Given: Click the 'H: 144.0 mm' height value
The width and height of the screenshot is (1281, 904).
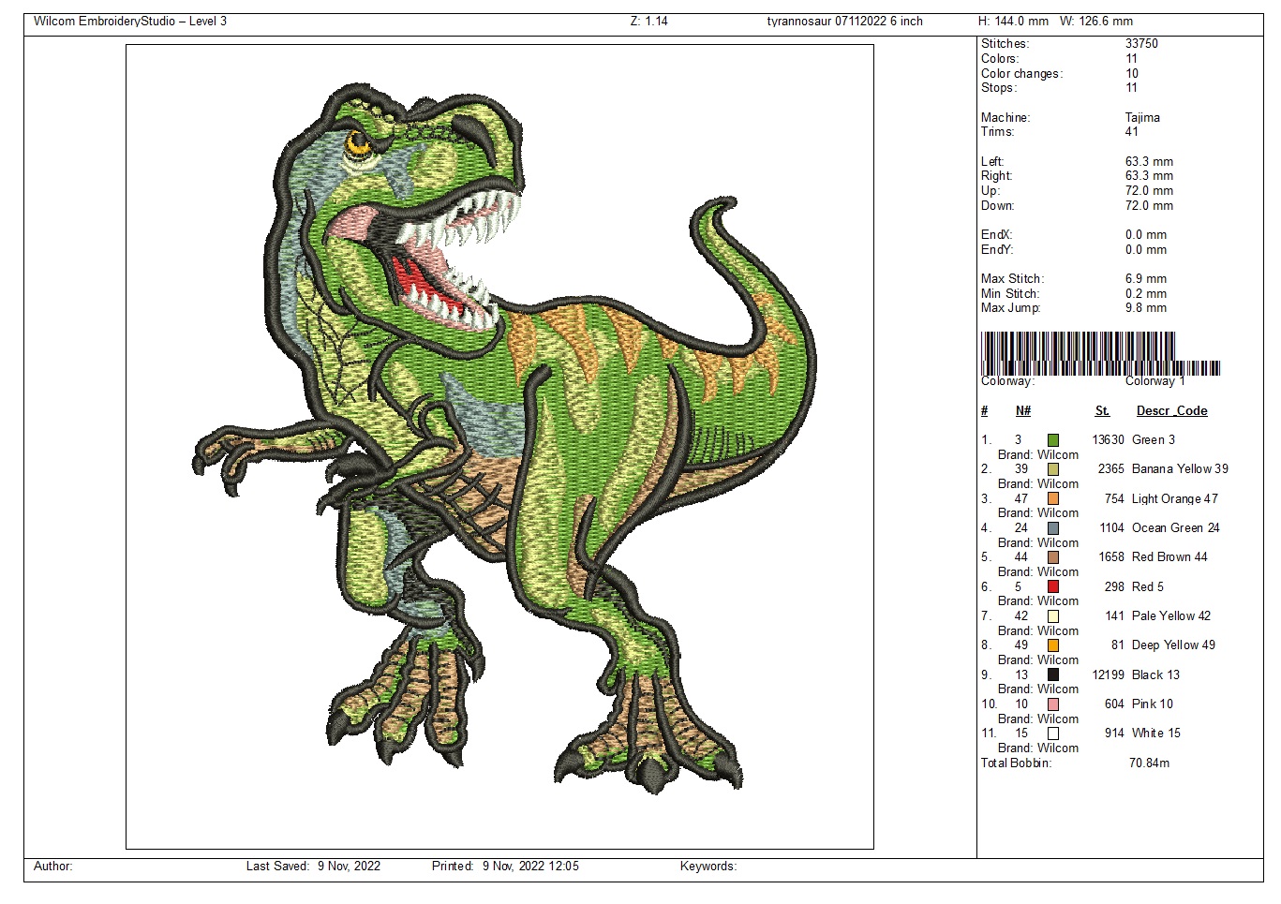Looking at the screenshot, I should [x=1013, y=21].
